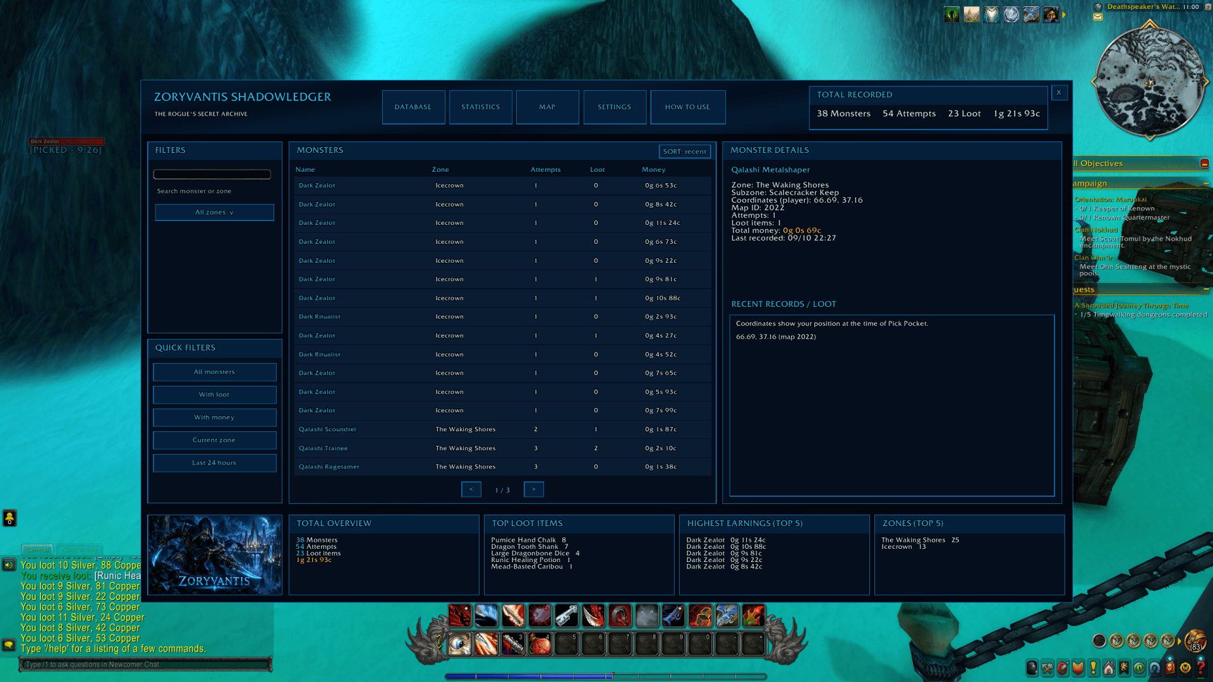This screenshot has height=682, width=1213.
Task: Open the Adventure Guide red book icon
Action: point(1170,667)
